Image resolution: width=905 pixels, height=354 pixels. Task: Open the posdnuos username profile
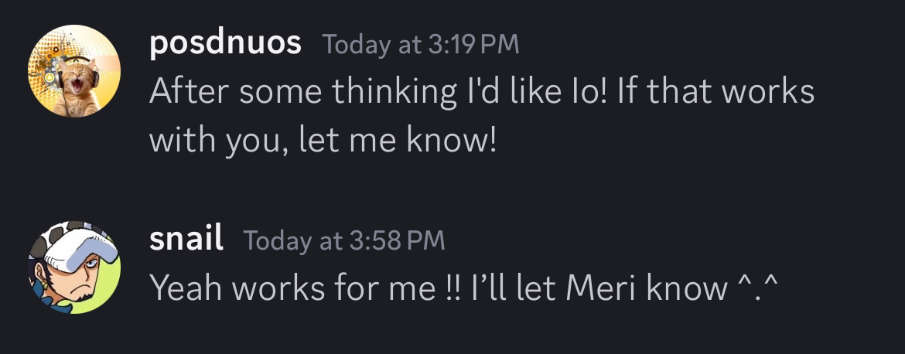pyautogui.click(x=225, y=43)
